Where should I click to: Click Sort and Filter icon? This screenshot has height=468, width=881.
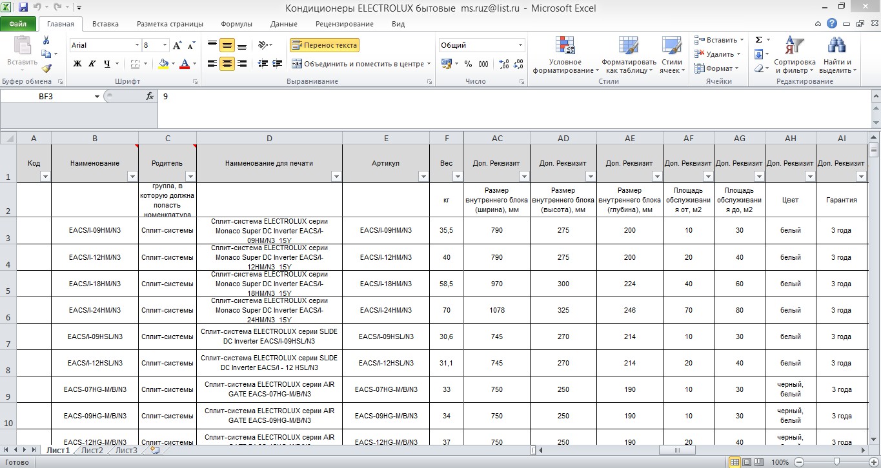[x=795, y=55]
